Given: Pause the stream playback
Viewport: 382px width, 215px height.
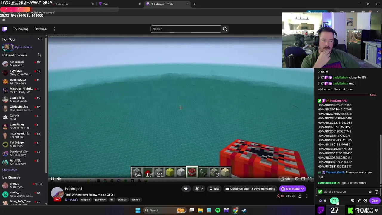Looking at the screenshot, I should (x=52, y=179).
